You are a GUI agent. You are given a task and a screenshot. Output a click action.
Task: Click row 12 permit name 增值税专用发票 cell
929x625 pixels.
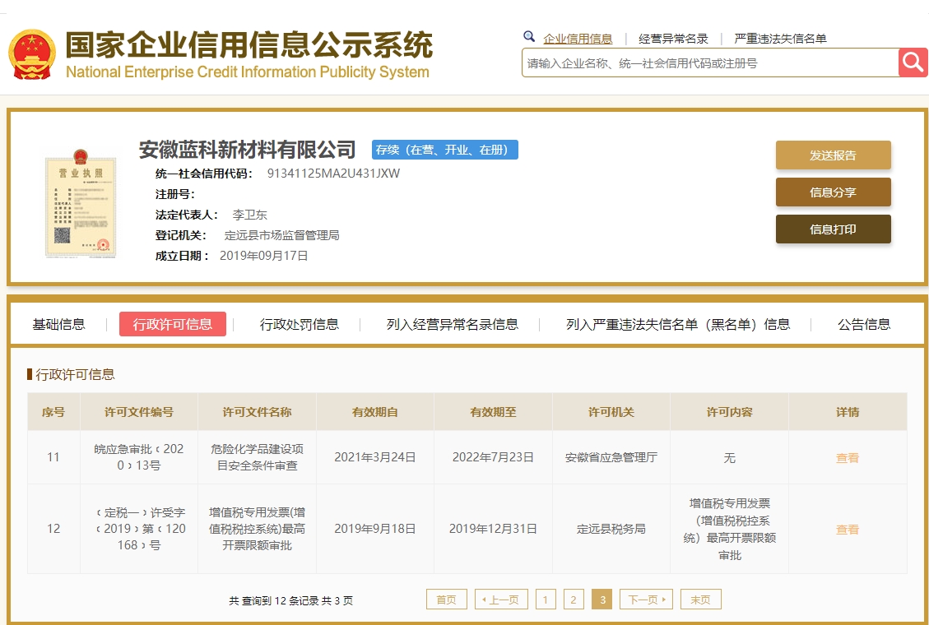coord(257,529)
